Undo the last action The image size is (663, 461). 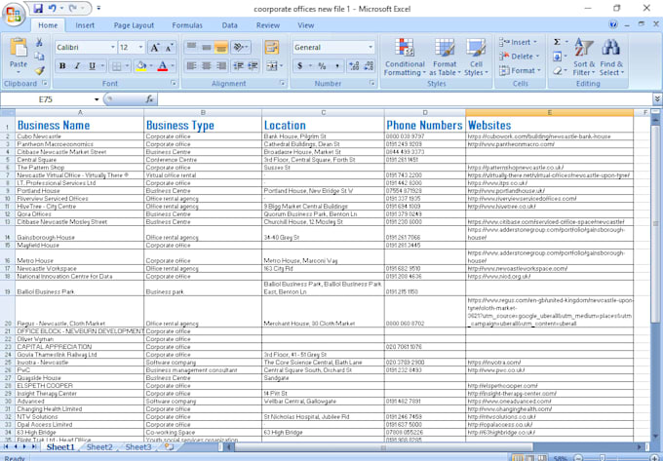pyautogui.click(x=52, y=9)
